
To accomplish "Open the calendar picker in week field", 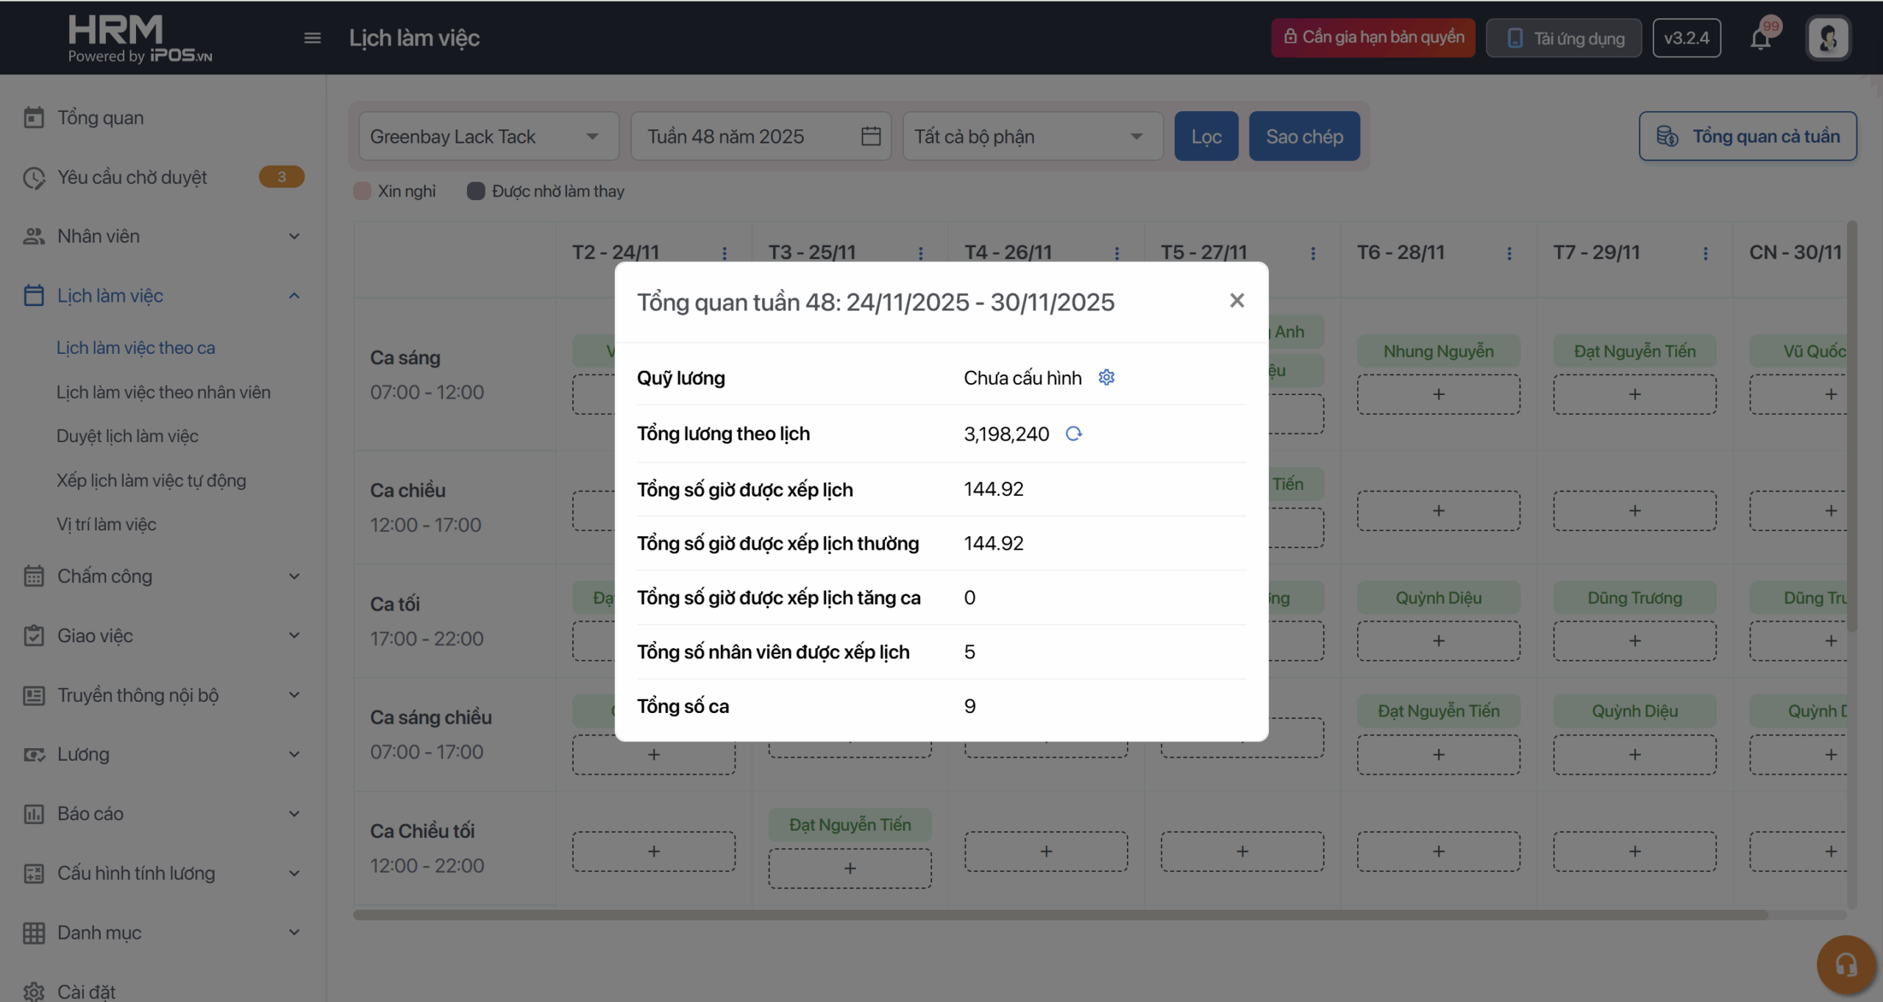I will [871, 136].
